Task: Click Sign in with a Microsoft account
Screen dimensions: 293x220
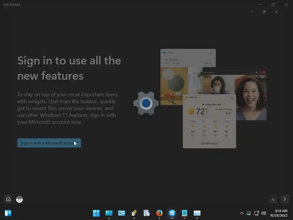Action: (49, 143)
